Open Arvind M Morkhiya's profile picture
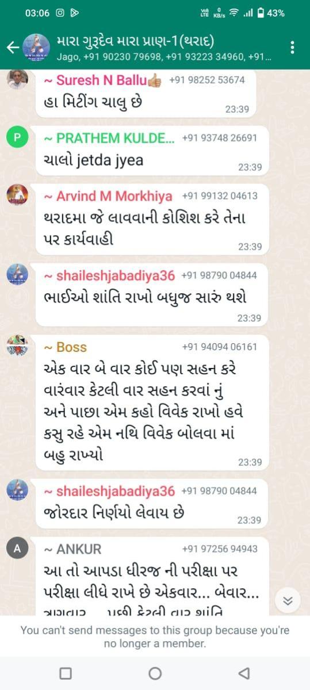310x690 pixels. pos(17,195)
